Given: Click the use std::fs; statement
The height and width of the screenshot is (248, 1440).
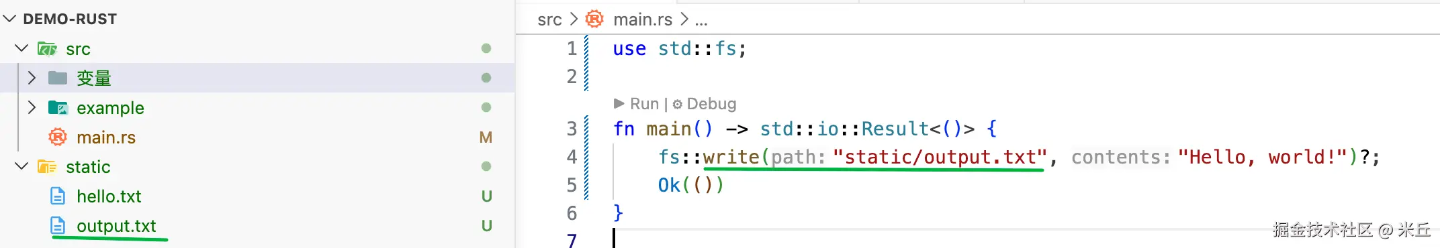Looking at the screenshot, I should tap(680, 49).
